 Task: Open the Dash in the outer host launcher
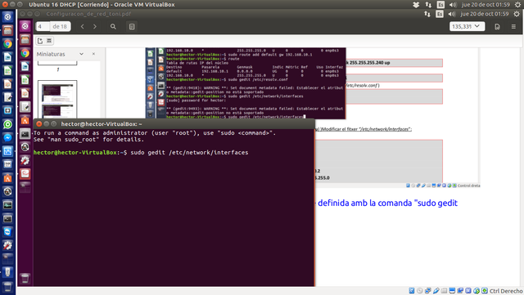point(7,16)
